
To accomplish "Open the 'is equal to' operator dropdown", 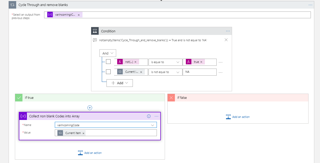I will (165, 62).
